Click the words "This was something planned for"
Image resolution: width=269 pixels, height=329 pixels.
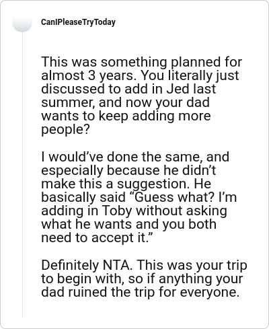coord(142,62)
